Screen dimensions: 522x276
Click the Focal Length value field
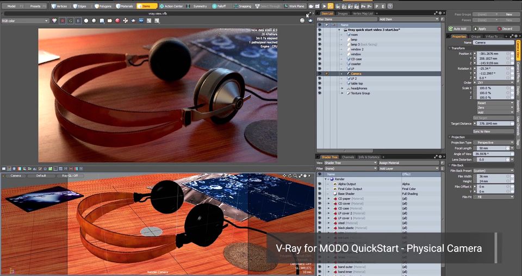pos(492,148)
